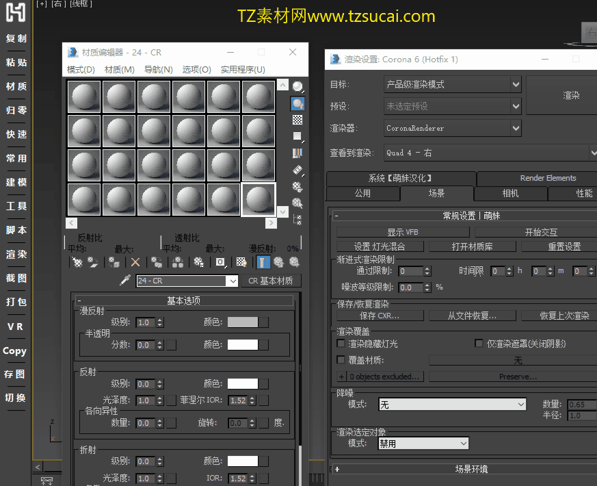Click the Make Preview filmstrip icon
This screenshot has height=486, width=597.
click(x=297, y=170)
